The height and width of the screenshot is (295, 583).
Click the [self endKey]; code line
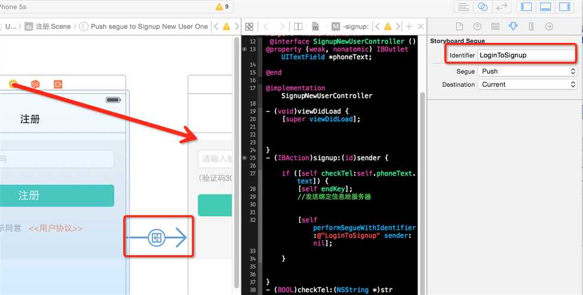[x=325, y=189]
